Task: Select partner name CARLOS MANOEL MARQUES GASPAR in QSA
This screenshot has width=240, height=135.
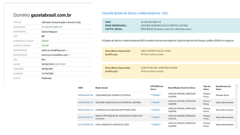Action: [159, 68]
